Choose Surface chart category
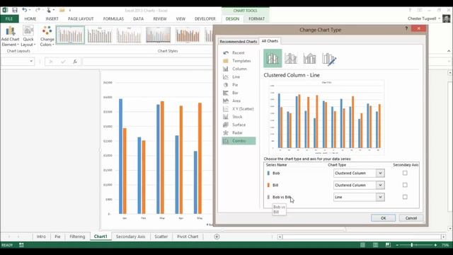Viewport: 453px width, 255px height. (239, 125)
